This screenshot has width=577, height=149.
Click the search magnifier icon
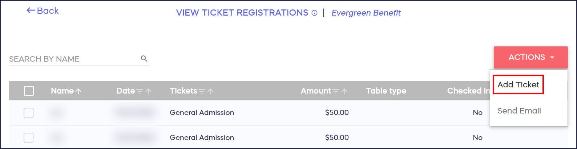click(x=144, y=58)
